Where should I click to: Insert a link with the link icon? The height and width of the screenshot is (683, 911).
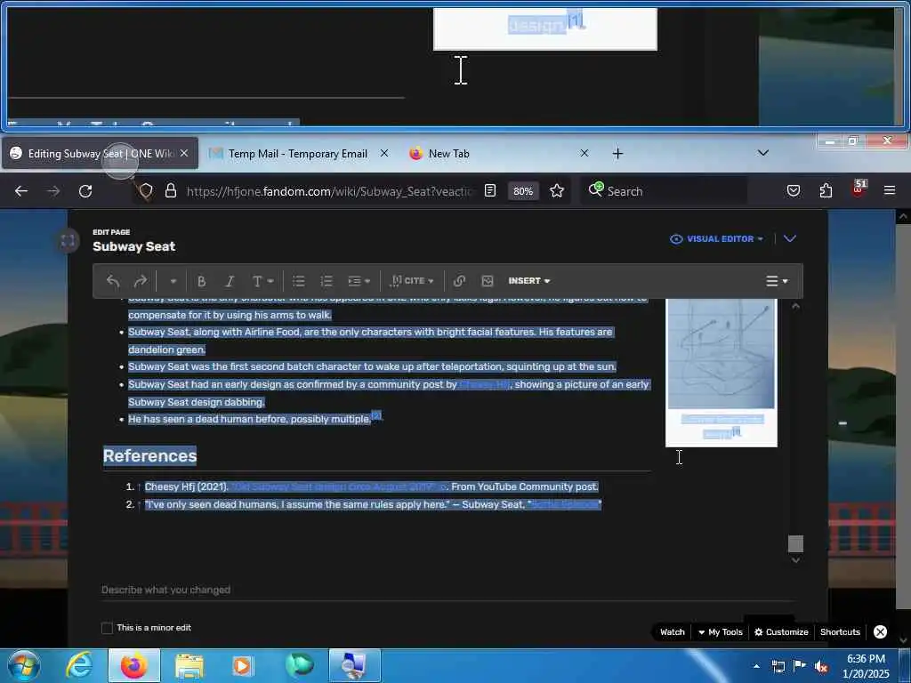click(459, 281)
